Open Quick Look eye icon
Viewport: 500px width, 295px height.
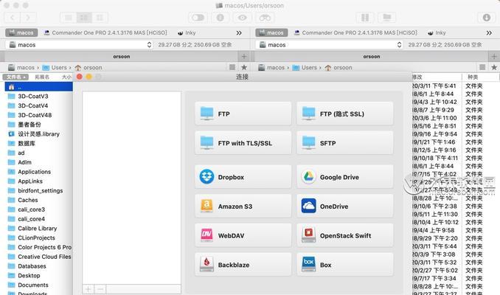(242, 18)
